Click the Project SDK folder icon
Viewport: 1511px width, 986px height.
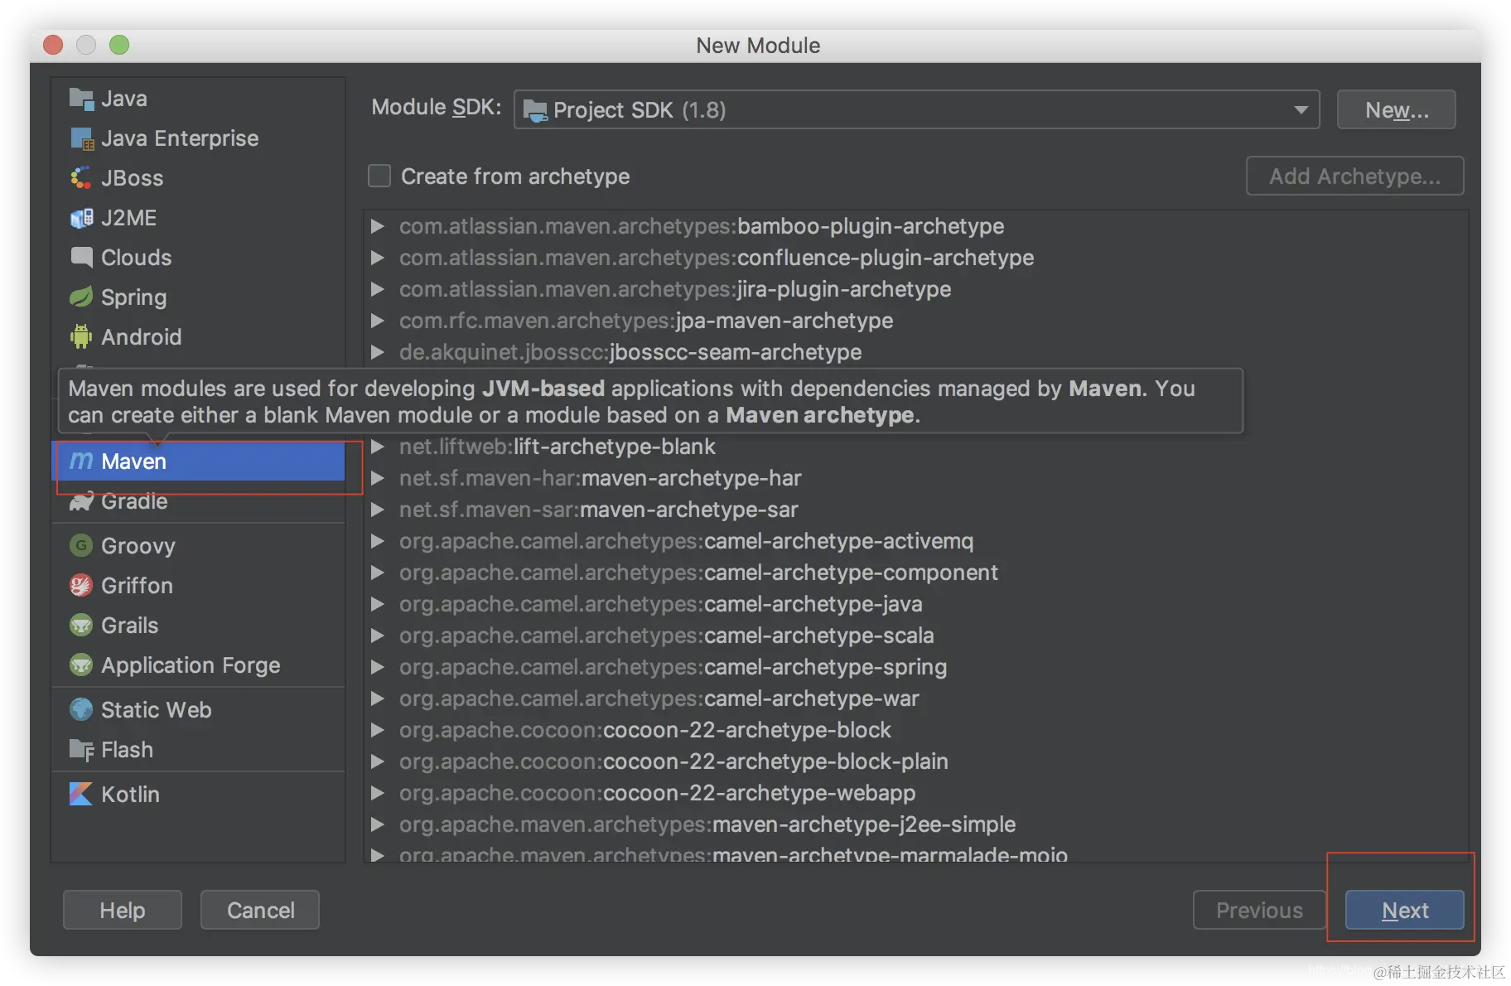(535, 110)
